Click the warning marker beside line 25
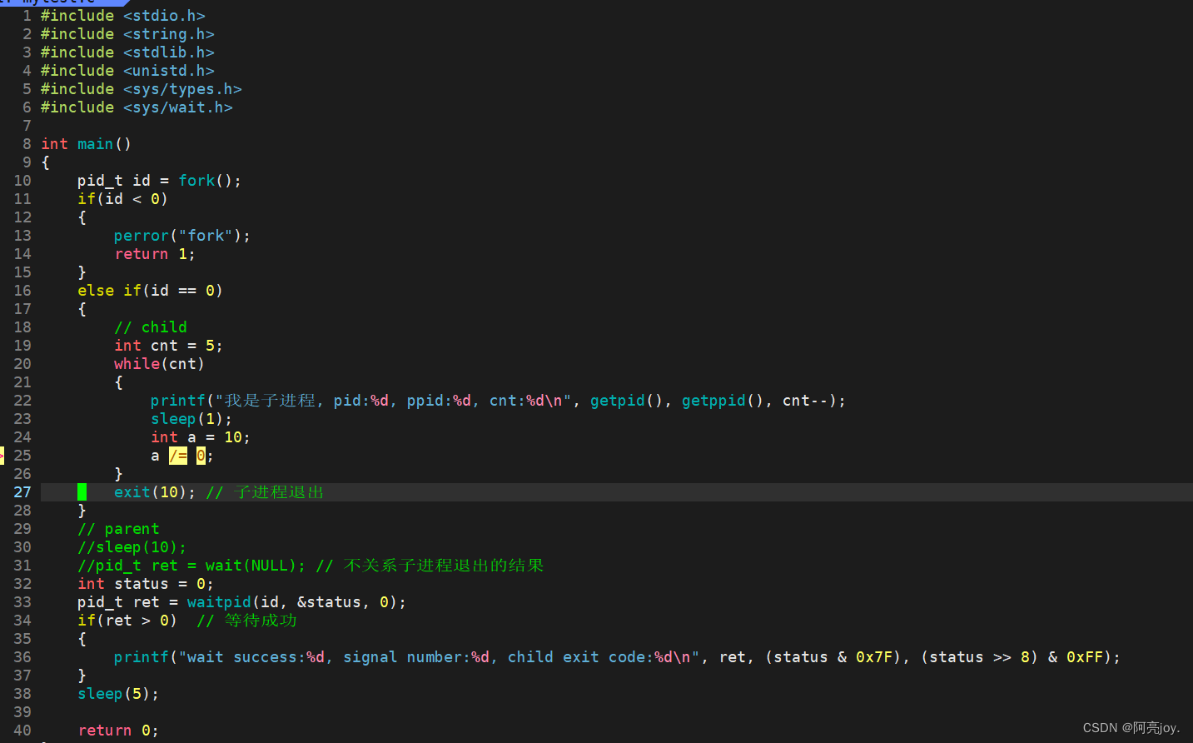Viewport: 1193px width, 743px height. pyautogui.click(x=2, y=456)
